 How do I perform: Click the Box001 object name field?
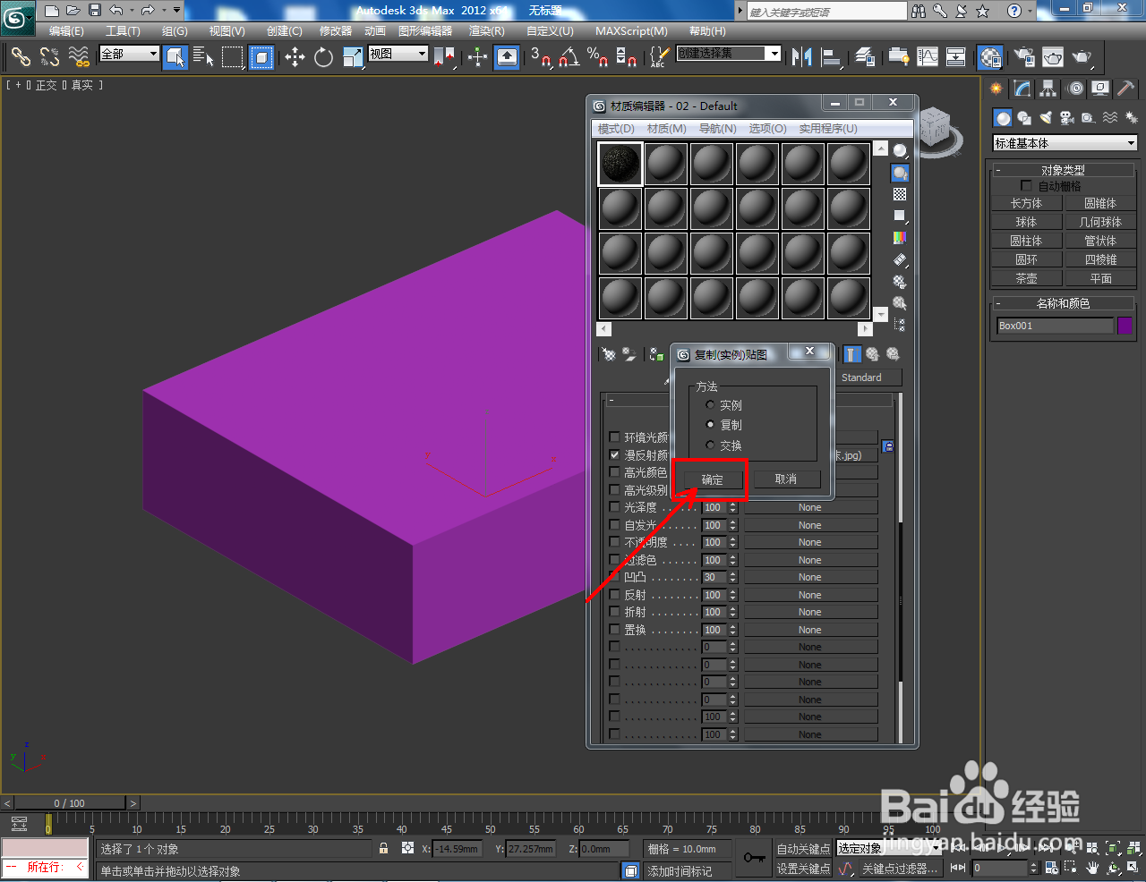1055,326
